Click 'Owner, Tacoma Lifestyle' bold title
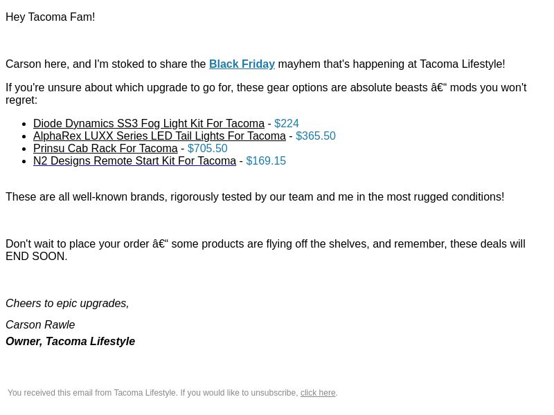554x415 pixels. (x=71, y=341)
